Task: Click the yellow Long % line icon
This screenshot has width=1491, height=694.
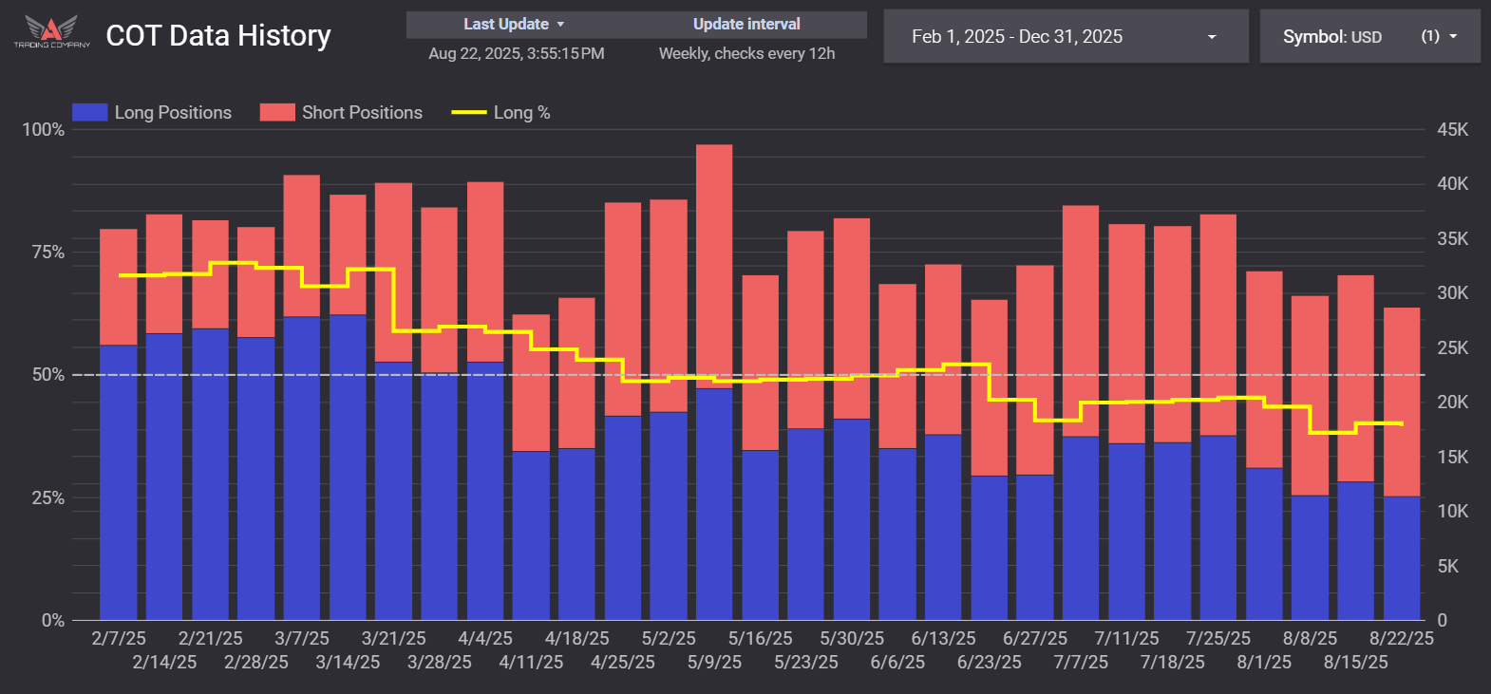Action: tap(468, 113)
